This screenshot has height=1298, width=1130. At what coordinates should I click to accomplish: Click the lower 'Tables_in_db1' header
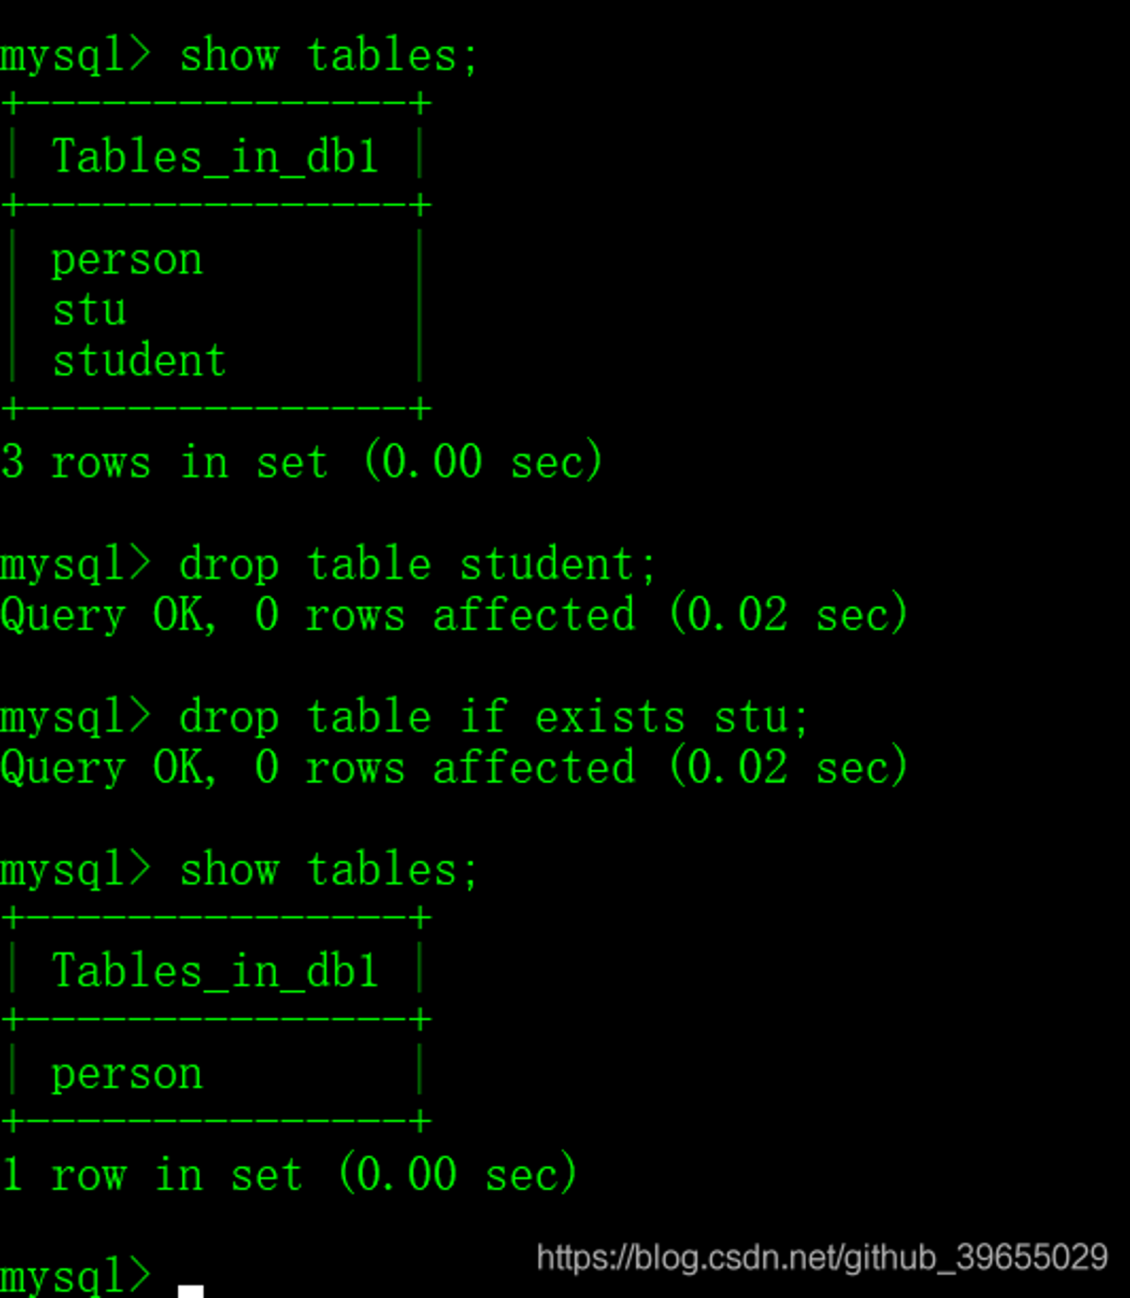pyautogui.click(x=215, y=971)
